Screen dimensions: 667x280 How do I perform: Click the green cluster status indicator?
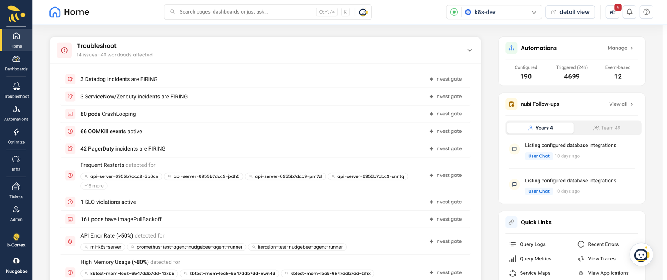(454, 12)
